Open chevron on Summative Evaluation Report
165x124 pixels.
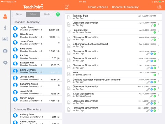pos(158,45)
